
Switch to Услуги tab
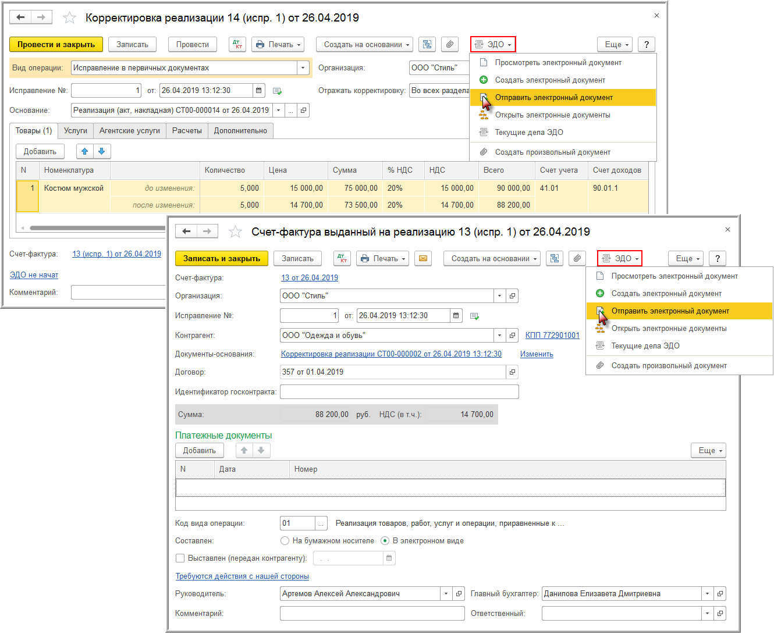click(76, 131)
